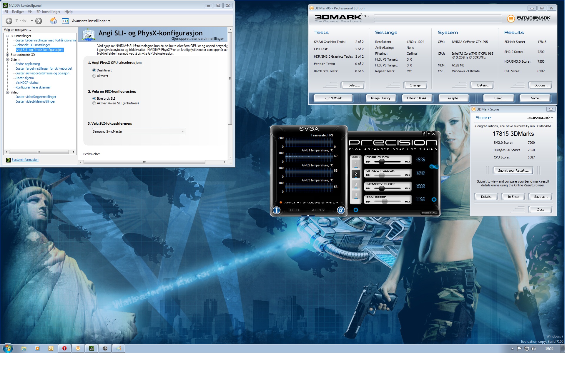
Task: Click the taskbar clock 19:55
Action: click(x=549, y=349)
